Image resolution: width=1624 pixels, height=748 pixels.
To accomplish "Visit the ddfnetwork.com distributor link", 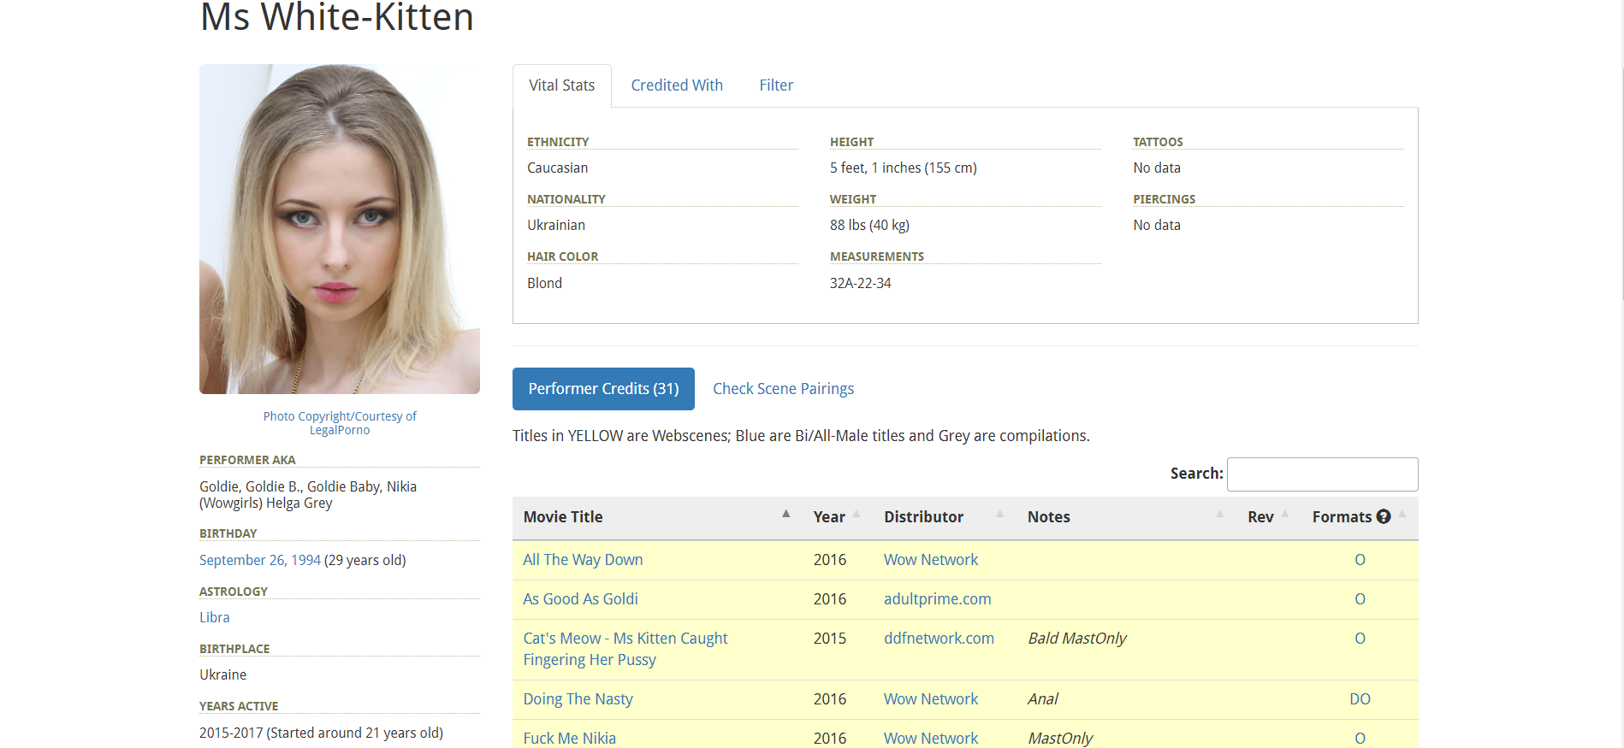I will point(939,639).
